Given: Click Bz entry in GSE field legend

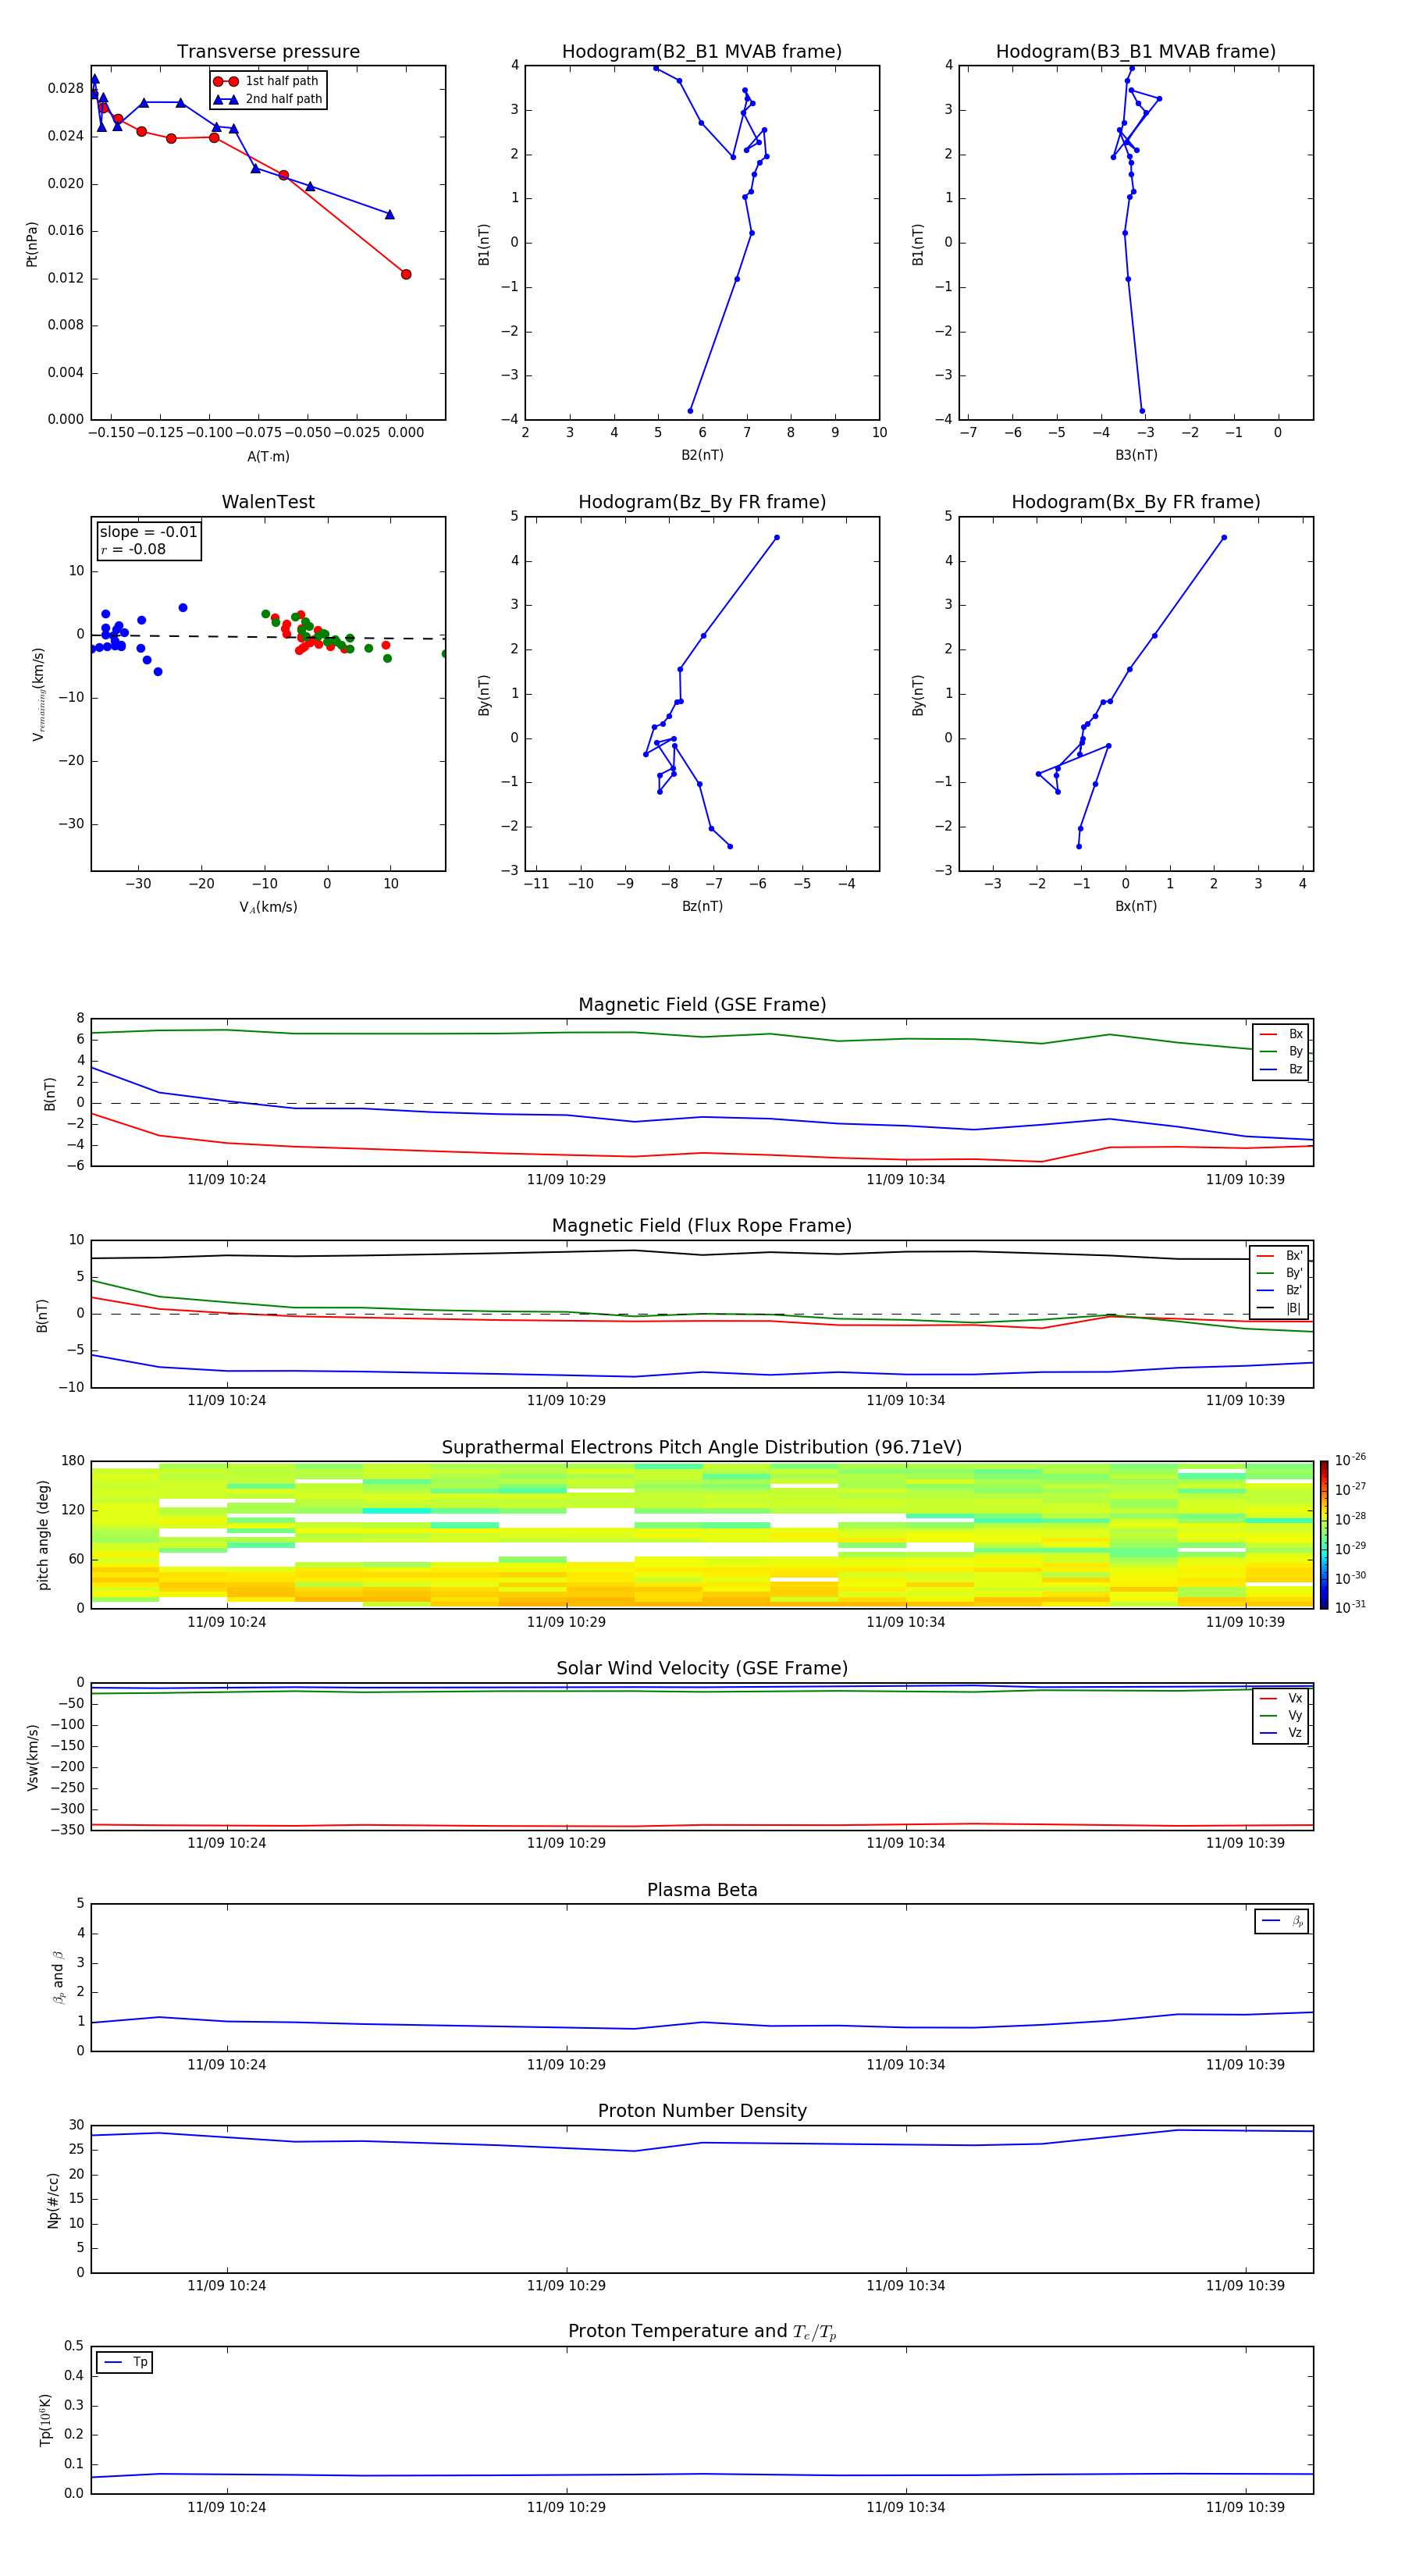Looking at the screenshot, I should pos(1281,1069).
